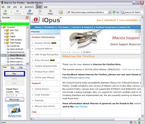Click the green status icon in status bar
The image size is (145, 124).
[x=139, y=122]
